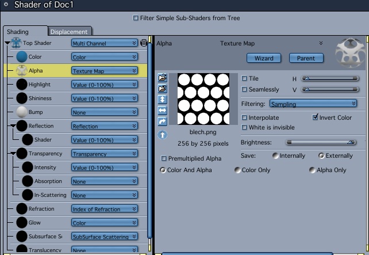The image size is (369, 255).
Task: Open the Glow Color dropdown
Action: click(105, 223)
